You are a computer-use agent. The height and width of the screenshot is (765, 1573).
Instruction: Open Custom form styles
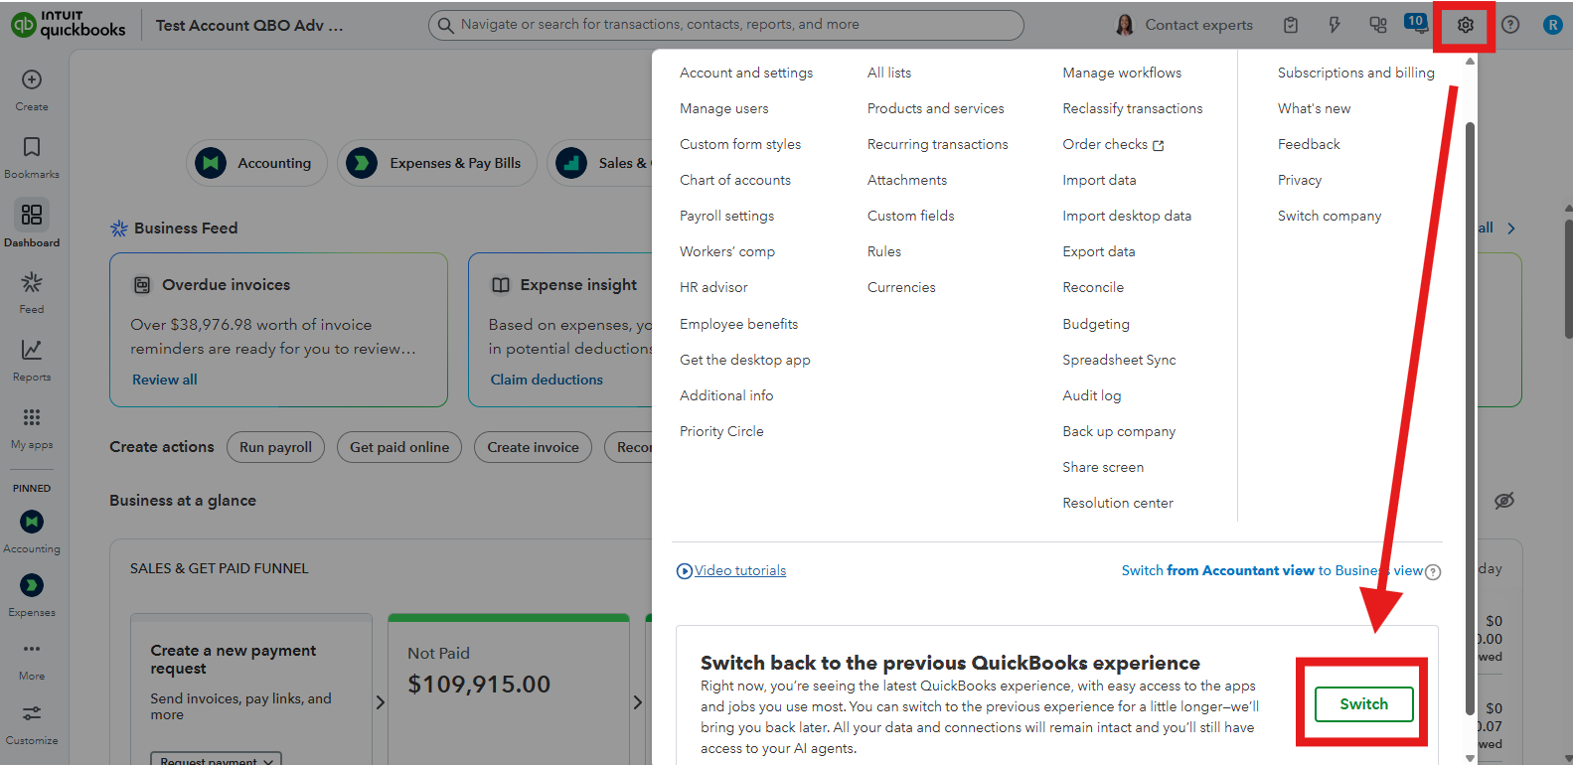pyautogui.click(x=740, y=144)
